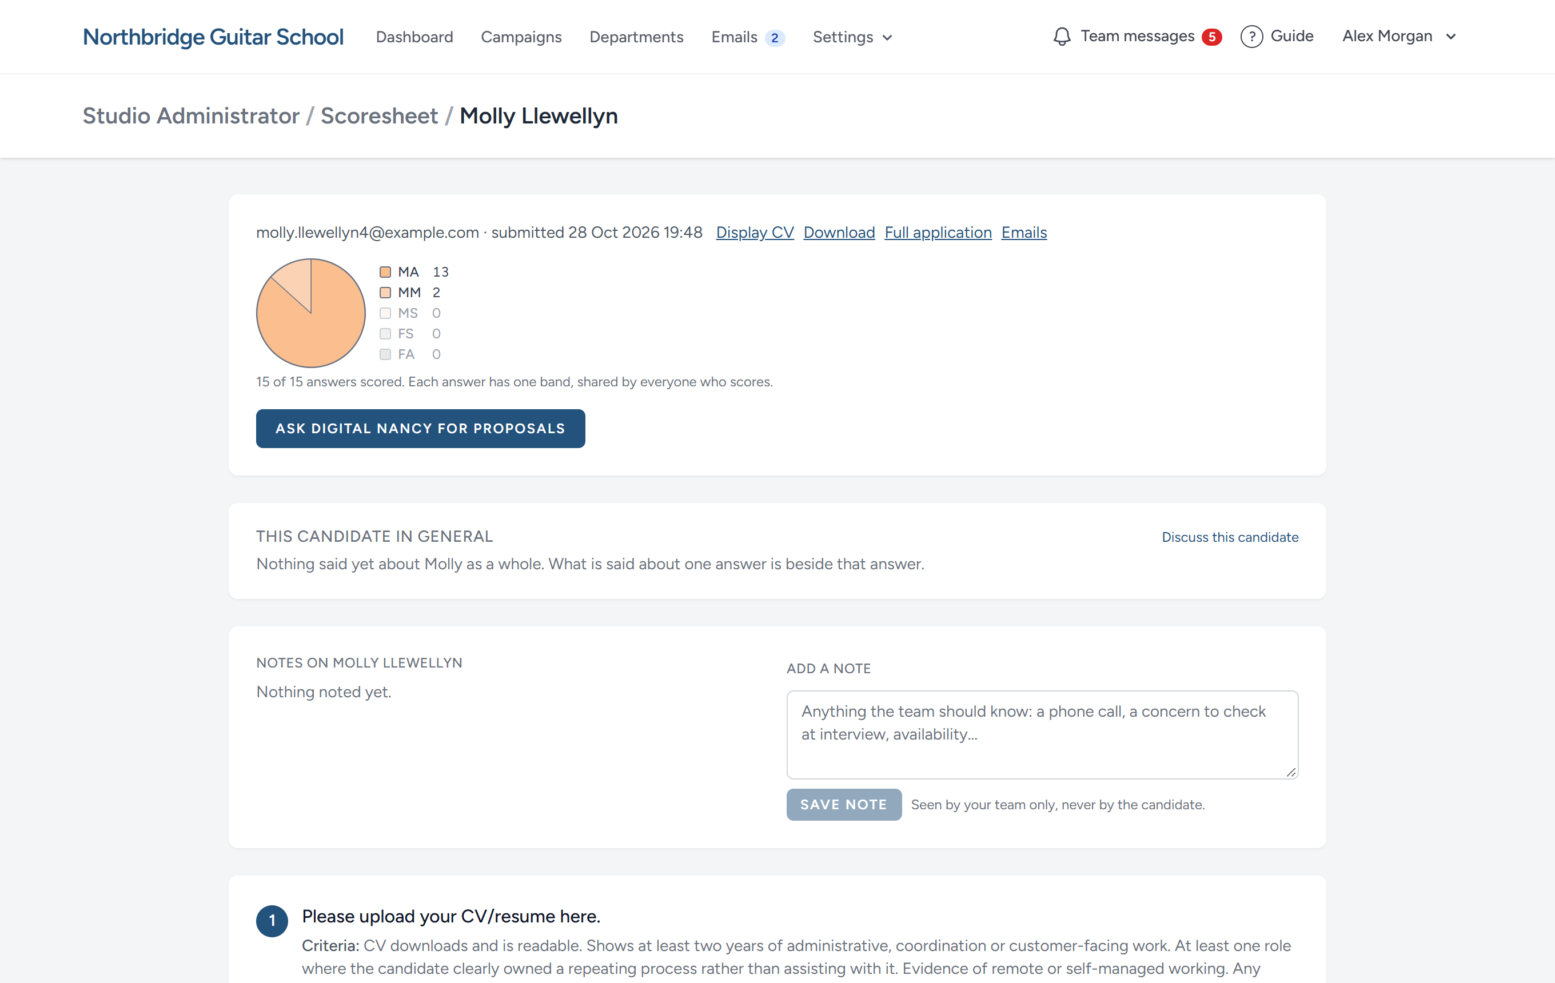Toggle the MA band legend checkbox

pos(385,271)
